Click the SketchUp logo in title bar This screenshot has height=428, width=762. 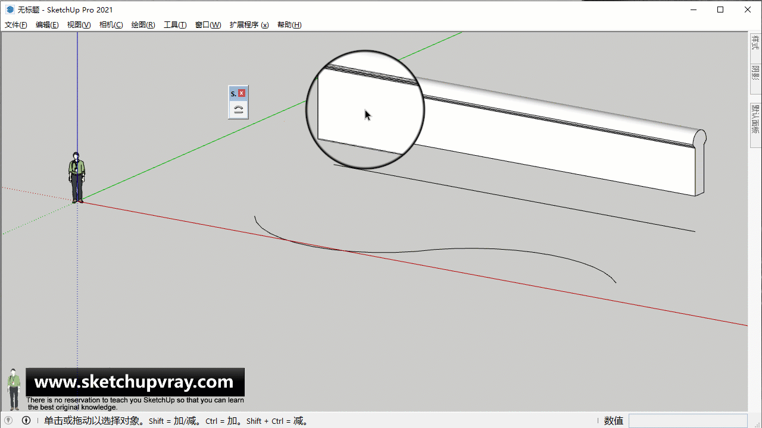tap(10, 10)
